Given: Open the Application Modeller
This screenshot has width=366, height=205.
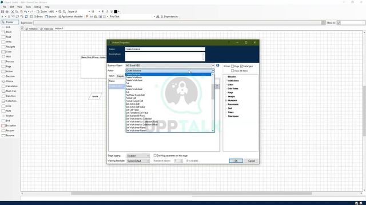Looking at the screenshot, I should (x=70, y=17).
